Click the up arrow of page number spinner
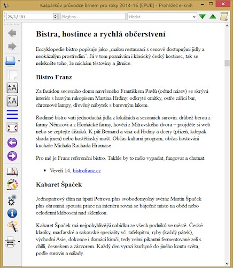Viewport: 233px width, 268px height. coord(56,15)
